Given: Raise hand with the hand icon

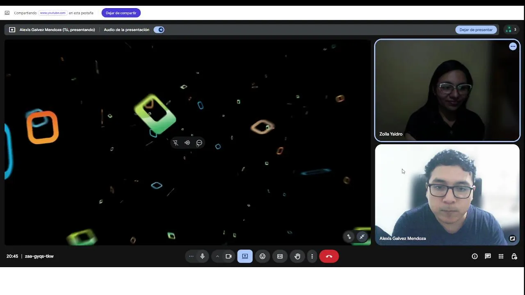Looking at the screenshot, I should coord(297,256).
